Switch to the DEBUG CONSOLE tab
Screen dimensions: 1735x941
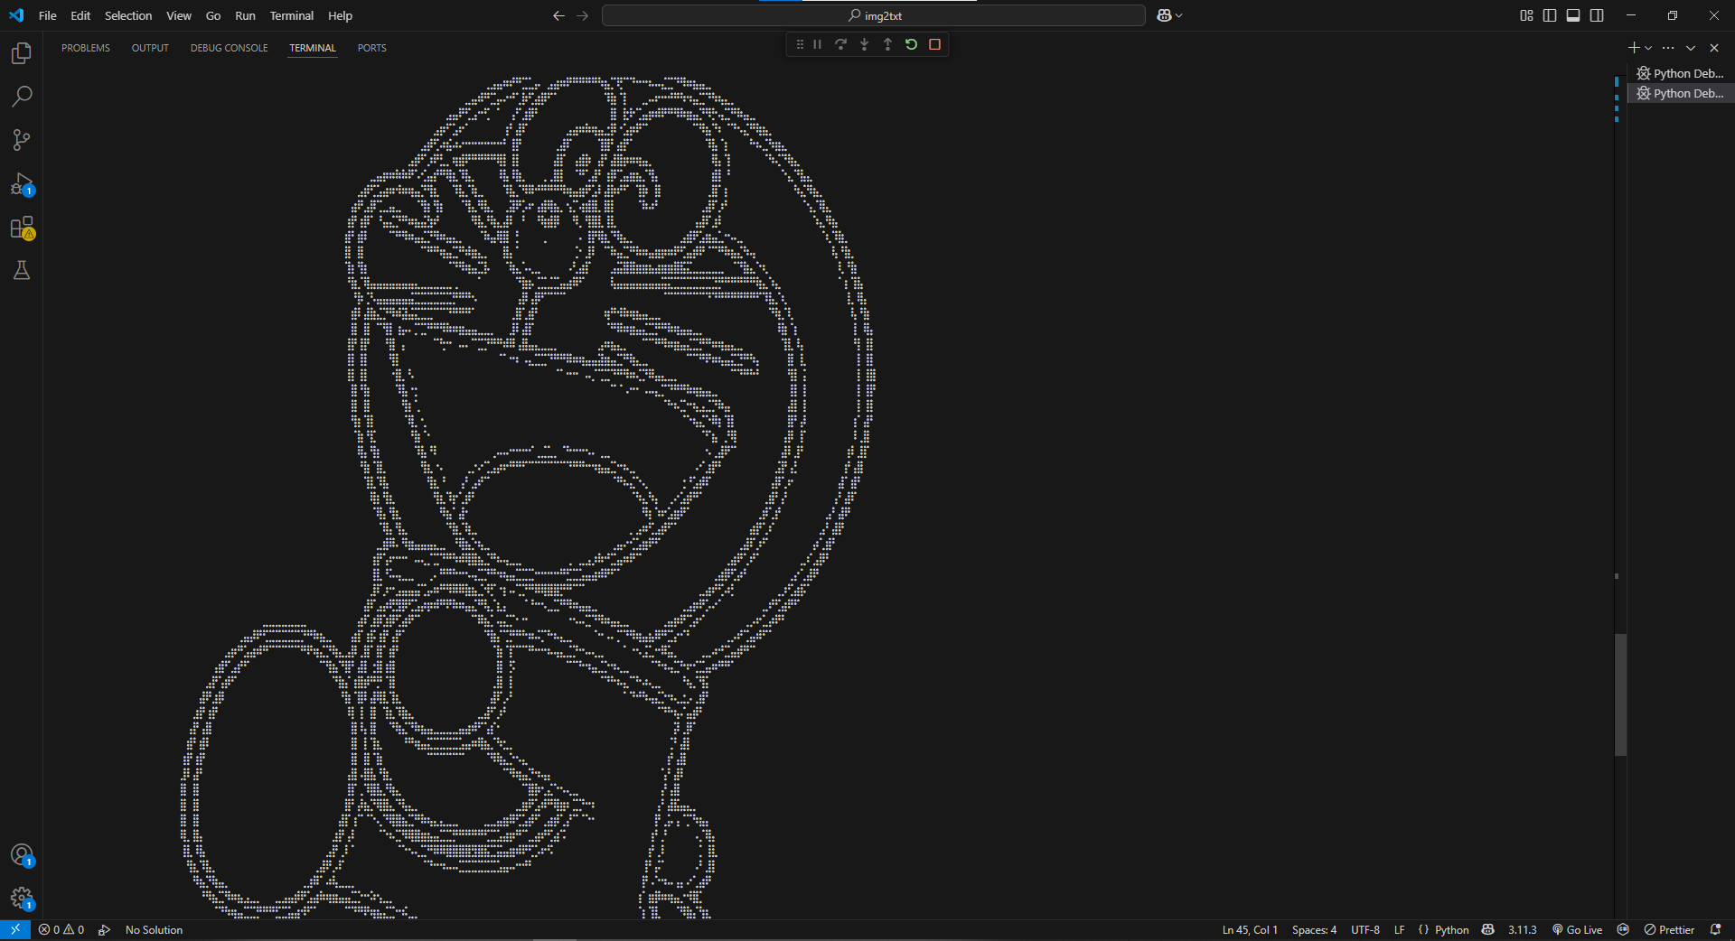(229, 48)
